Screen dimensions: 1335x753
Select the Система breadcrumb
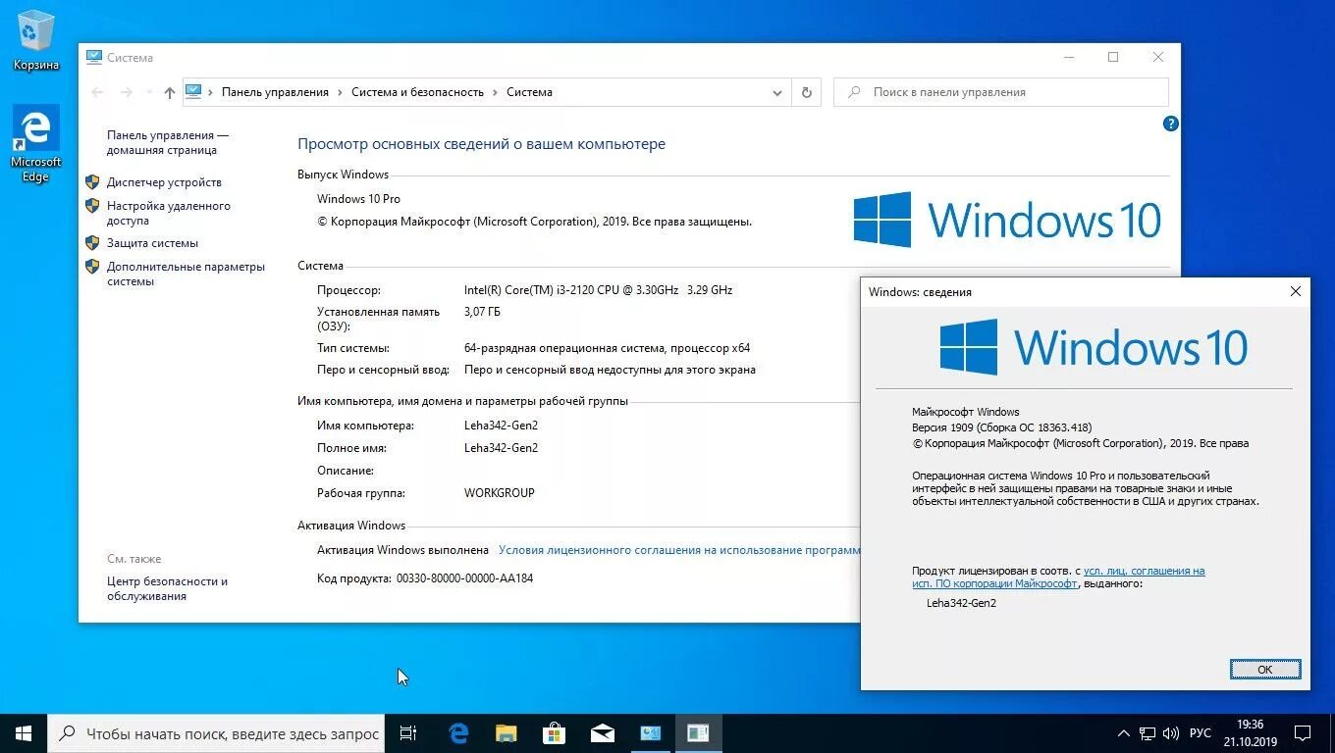[529, 92]
